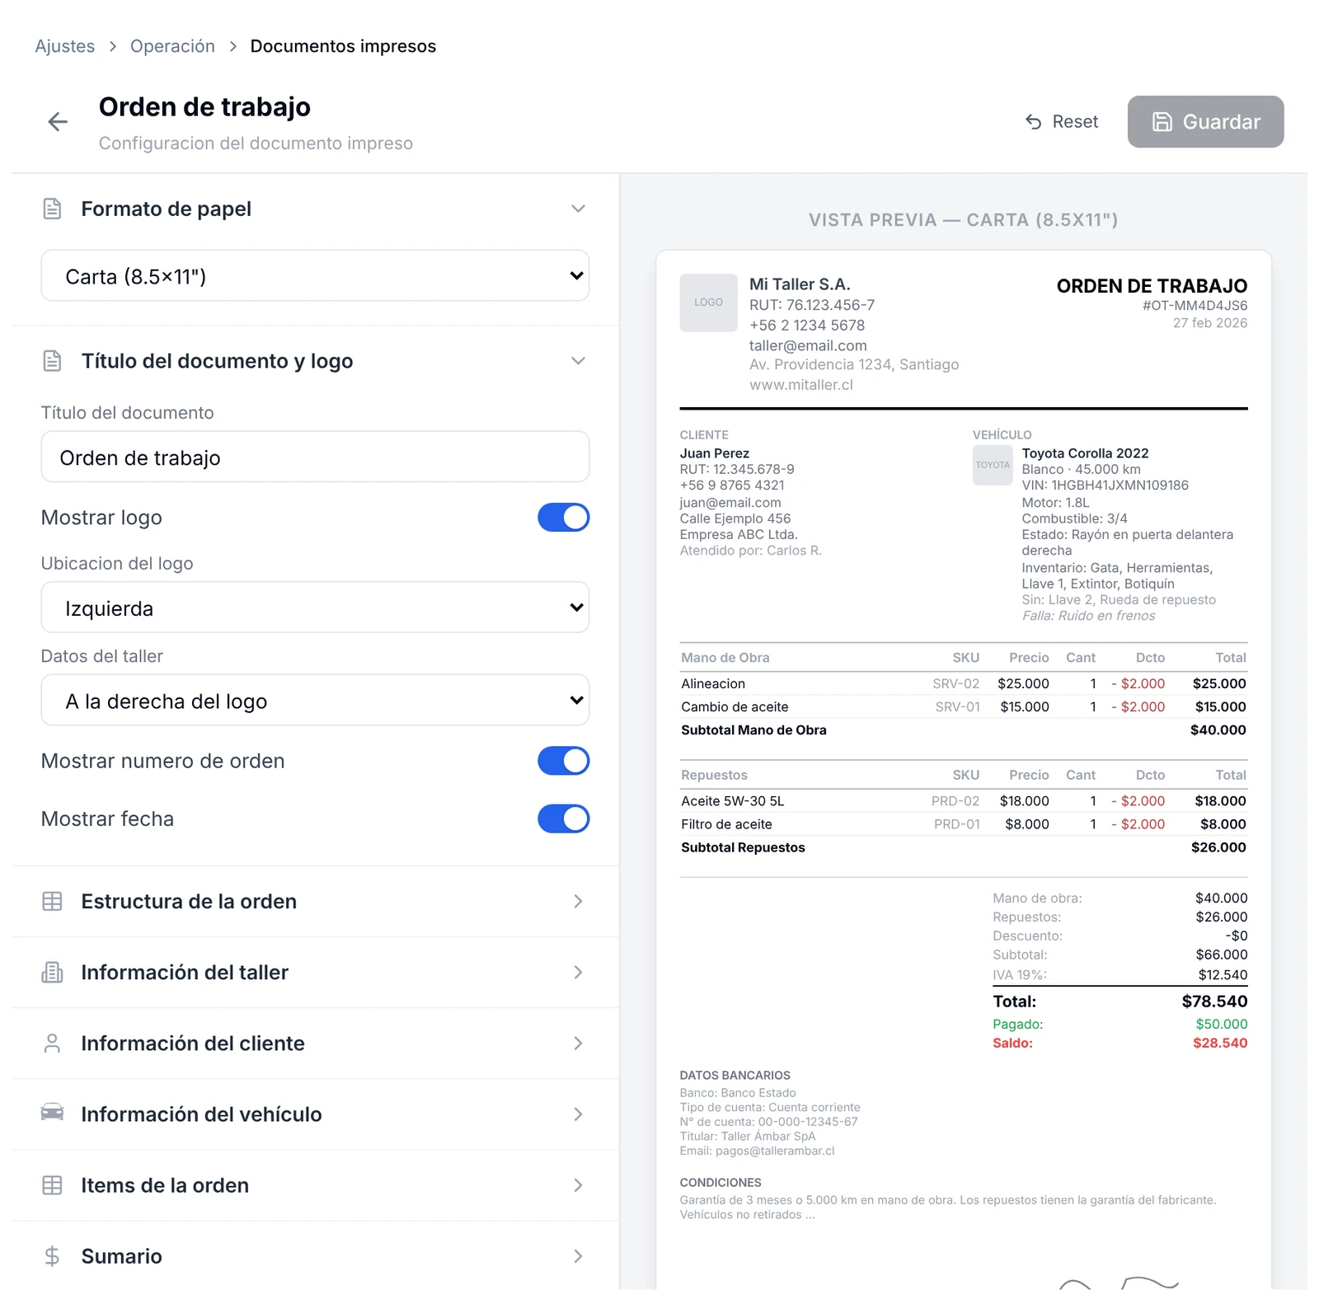Click the TOYOTA brand thumbnail in preview
The width and height of the screenshot is (1319, 1304).
pos(993,465)
